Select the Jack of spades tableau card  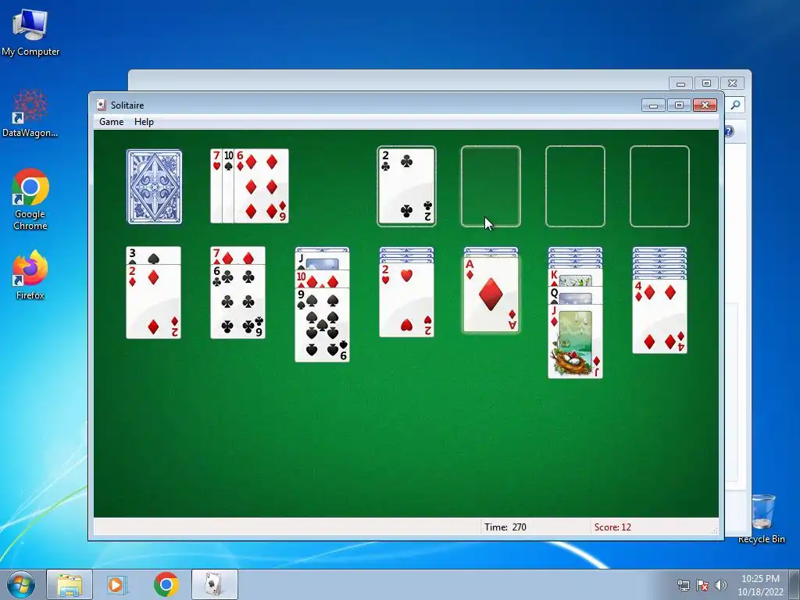(x=323, y=261)
